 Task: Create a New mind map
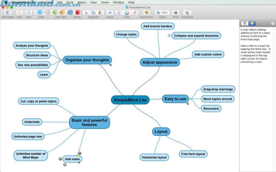point(19,12)
